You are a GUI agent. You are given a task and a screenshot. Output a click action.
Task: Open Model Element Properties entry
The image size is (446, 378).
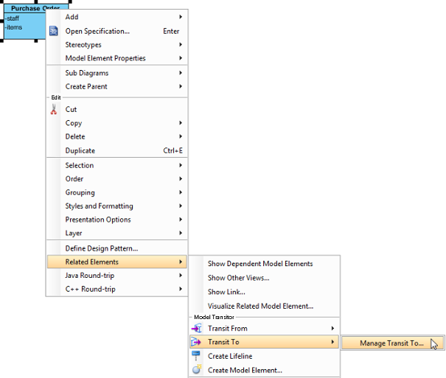tap(117, 58)
